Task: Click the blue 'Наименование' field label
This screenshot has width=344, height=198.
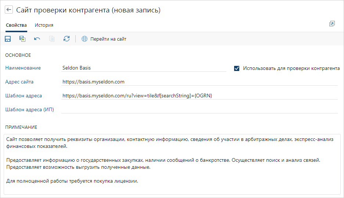Action: tap(23, 68)
